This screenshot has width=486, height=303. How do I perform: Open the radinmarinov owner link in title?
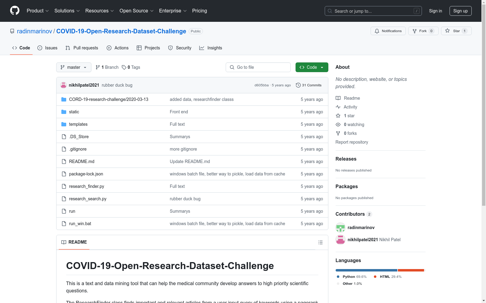click(x=35, y=31)
